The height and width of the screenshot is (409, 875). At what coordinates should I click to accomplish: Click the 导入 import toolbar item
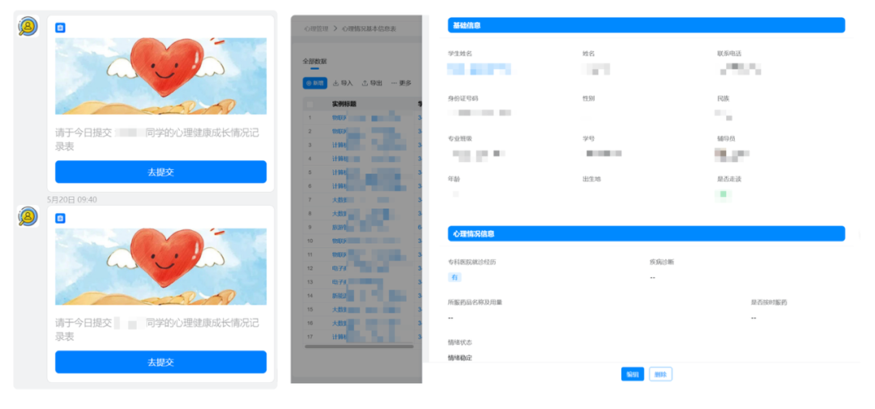pyautogui.click(x=343, y=83)
